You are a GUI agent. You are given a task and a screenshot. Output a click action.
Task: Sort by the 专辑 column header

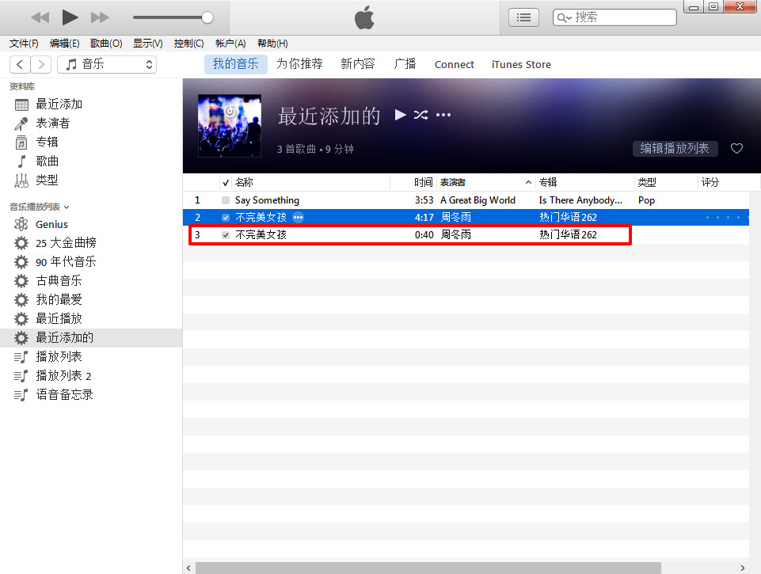(548, 182)
